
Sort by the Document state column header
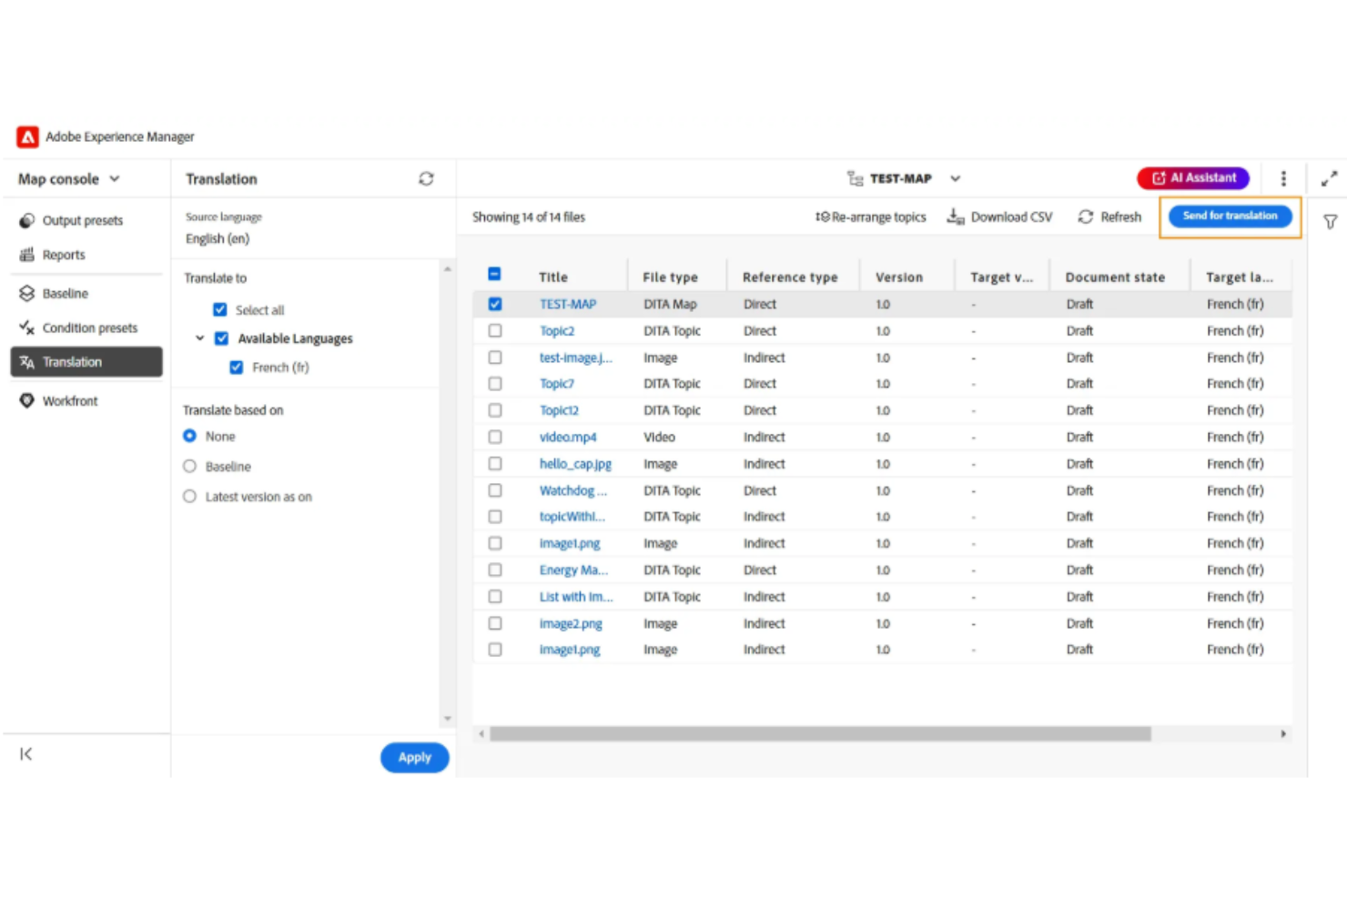[1115, 277]
